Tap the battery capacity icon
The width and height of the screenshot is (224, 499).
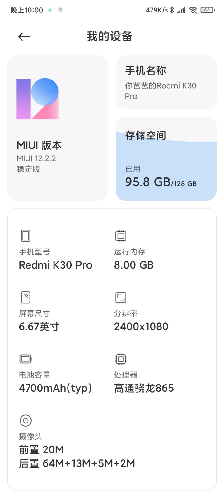pyautogui.click(x=26, y=359)
